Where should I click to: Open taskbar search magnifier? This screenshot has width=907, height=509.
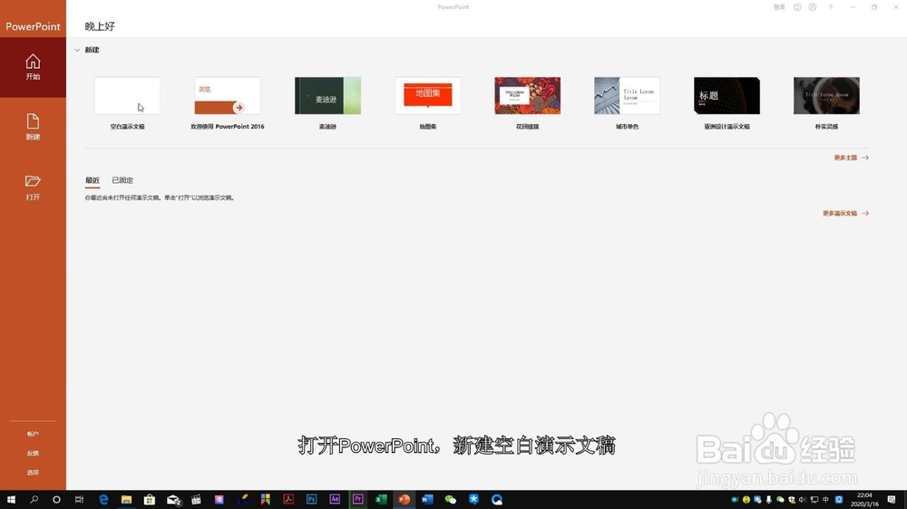click(34, 500)
